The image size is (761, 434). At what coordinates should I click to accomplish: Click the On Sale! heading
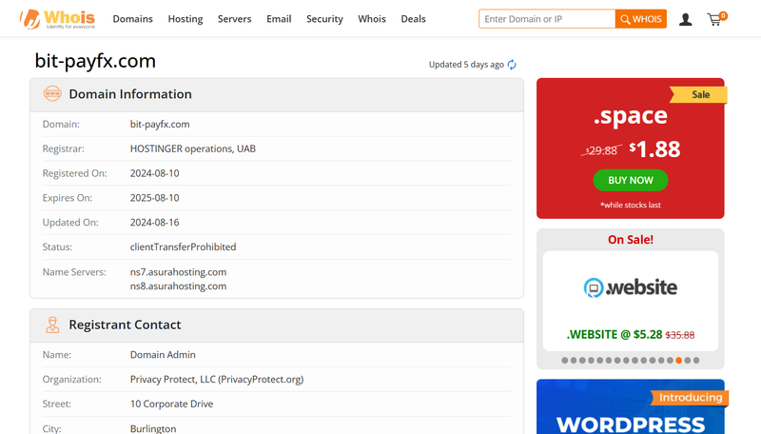(631, 240)
